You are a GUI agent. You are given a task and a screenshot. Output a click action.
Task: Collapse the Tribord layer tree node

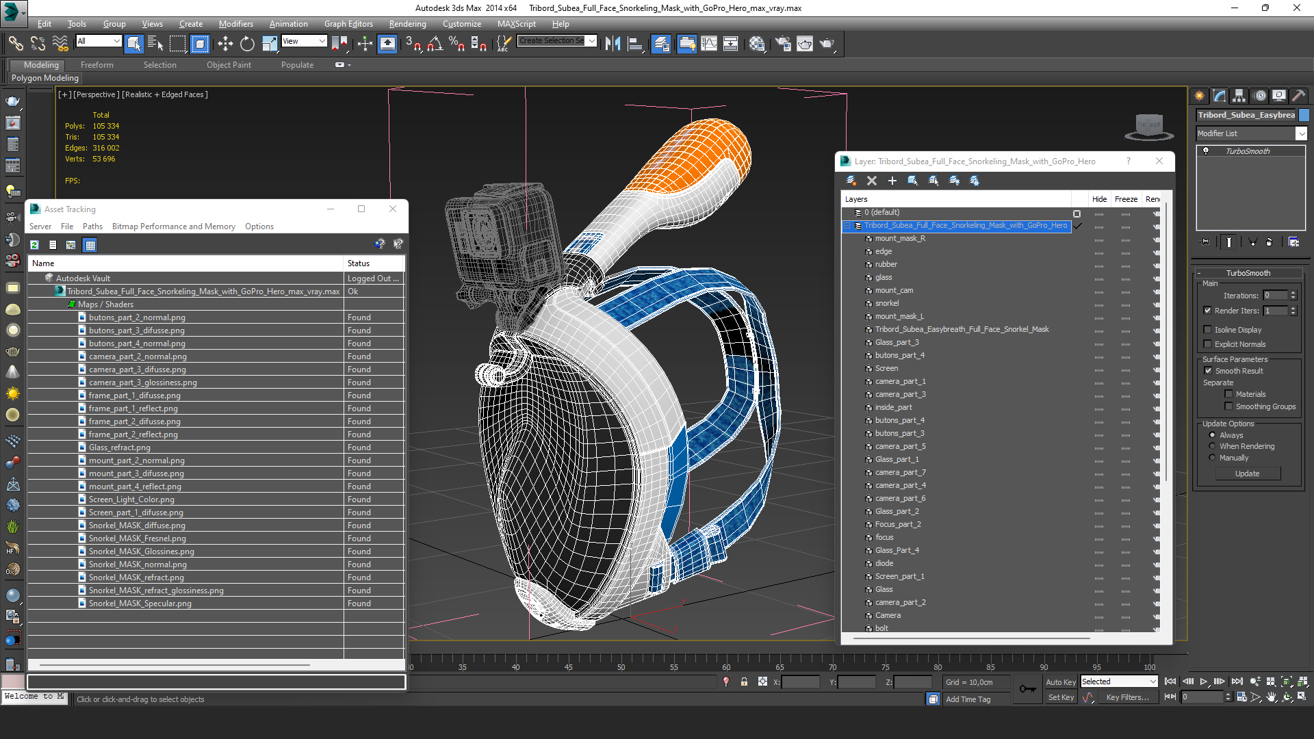847,226
